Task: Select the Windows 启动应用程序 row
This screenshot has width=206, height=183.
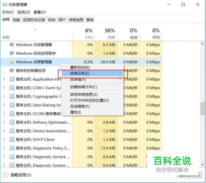Action: point(81,53)
